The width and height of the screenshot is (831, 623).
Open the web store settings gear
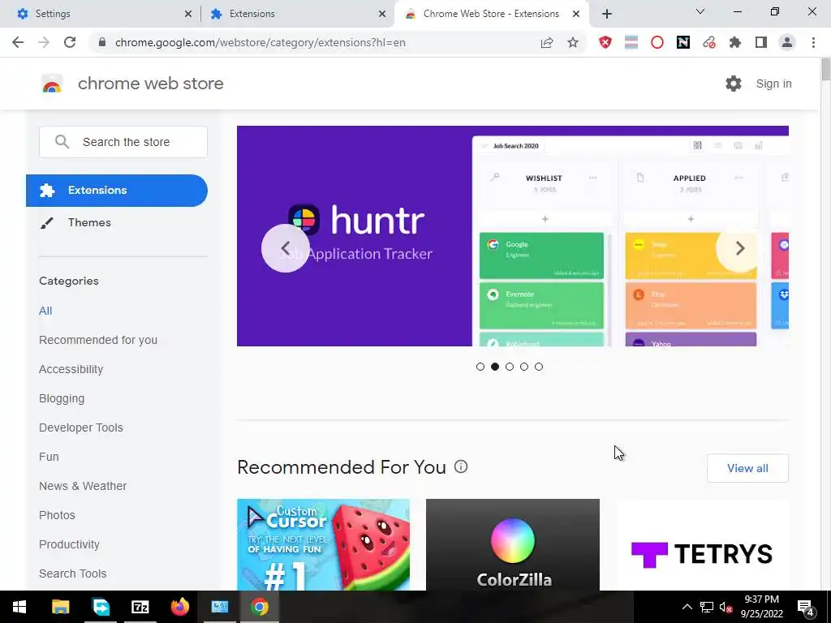pyautogui.click(x=734, y=84)
